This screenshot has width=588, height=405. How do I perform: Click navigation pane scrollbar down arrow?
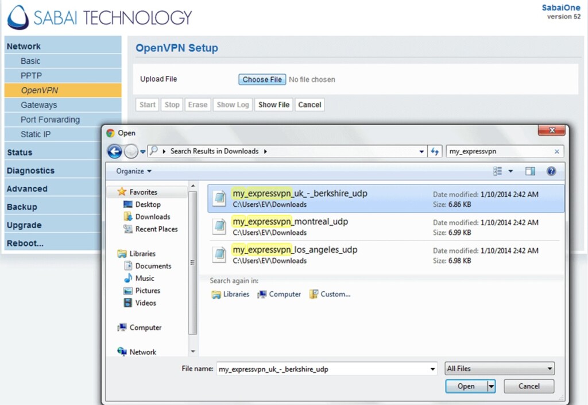pyautogui.click(x=193, y=352)
